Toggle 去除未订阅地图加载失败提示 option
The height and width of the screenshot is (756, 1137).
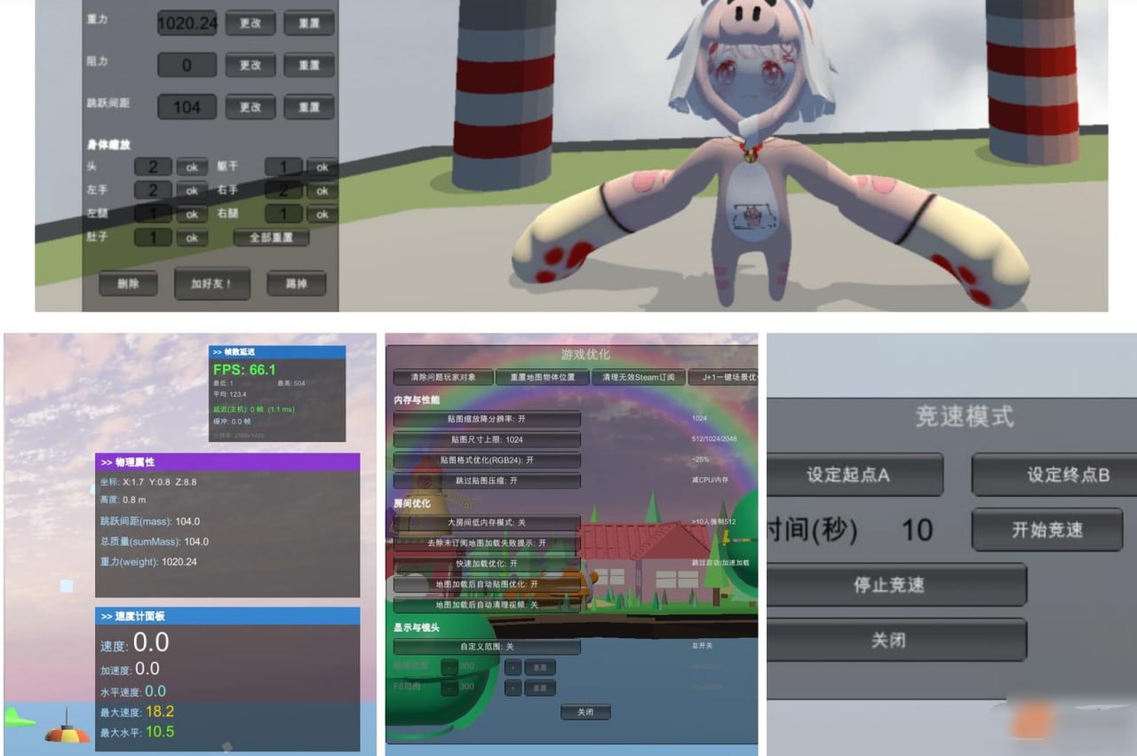point(487,543)
